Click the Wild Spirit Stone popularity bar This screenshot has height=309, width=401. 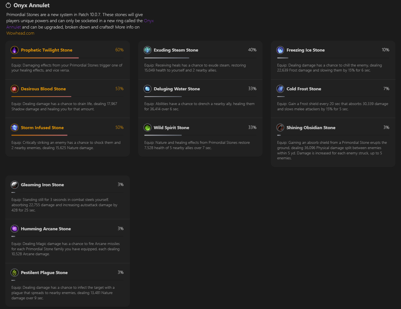click(200, 135)
